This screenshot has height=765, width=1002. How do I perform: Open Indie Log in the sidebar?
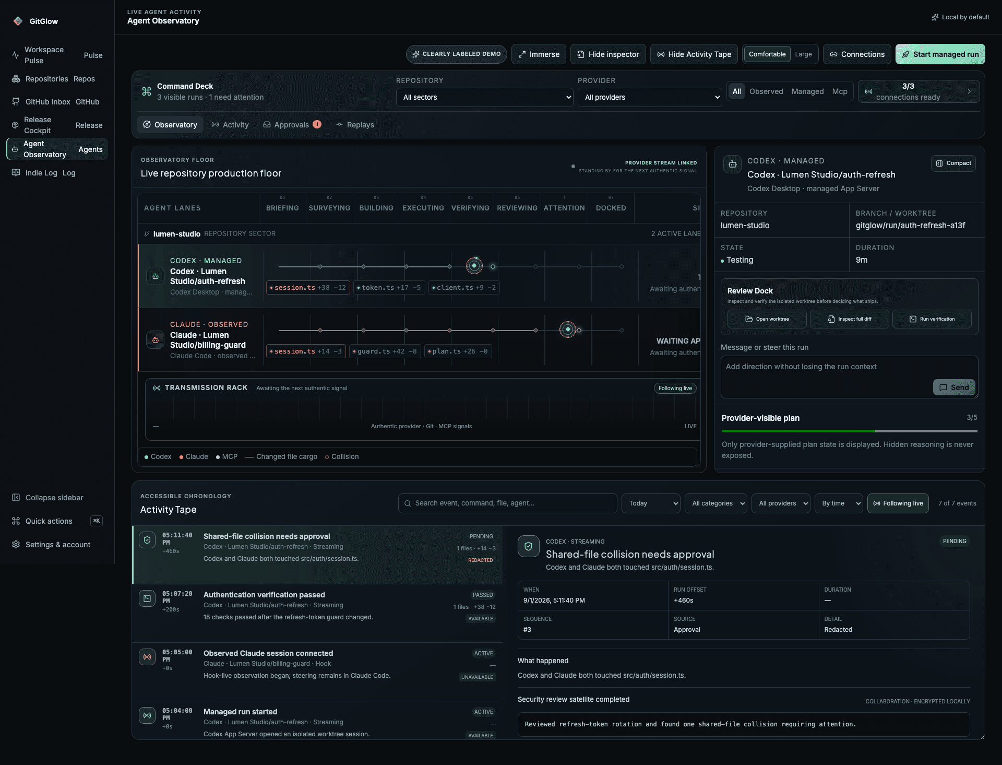pos(57,173)
